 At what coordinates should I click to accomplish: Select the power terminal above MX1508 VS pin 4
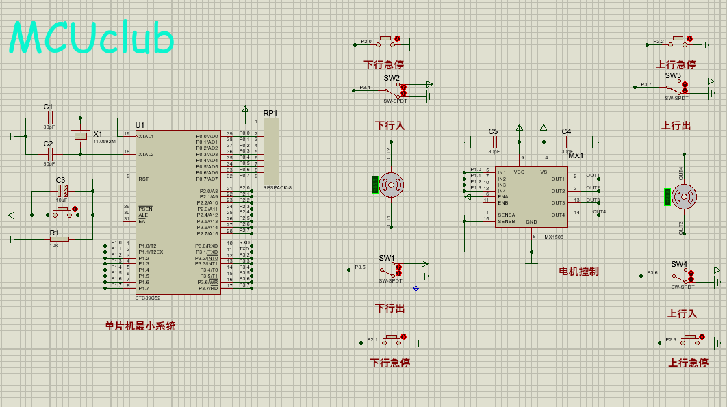544,127
